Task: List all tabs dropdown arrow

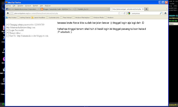Action: click(x=167, y=9)
